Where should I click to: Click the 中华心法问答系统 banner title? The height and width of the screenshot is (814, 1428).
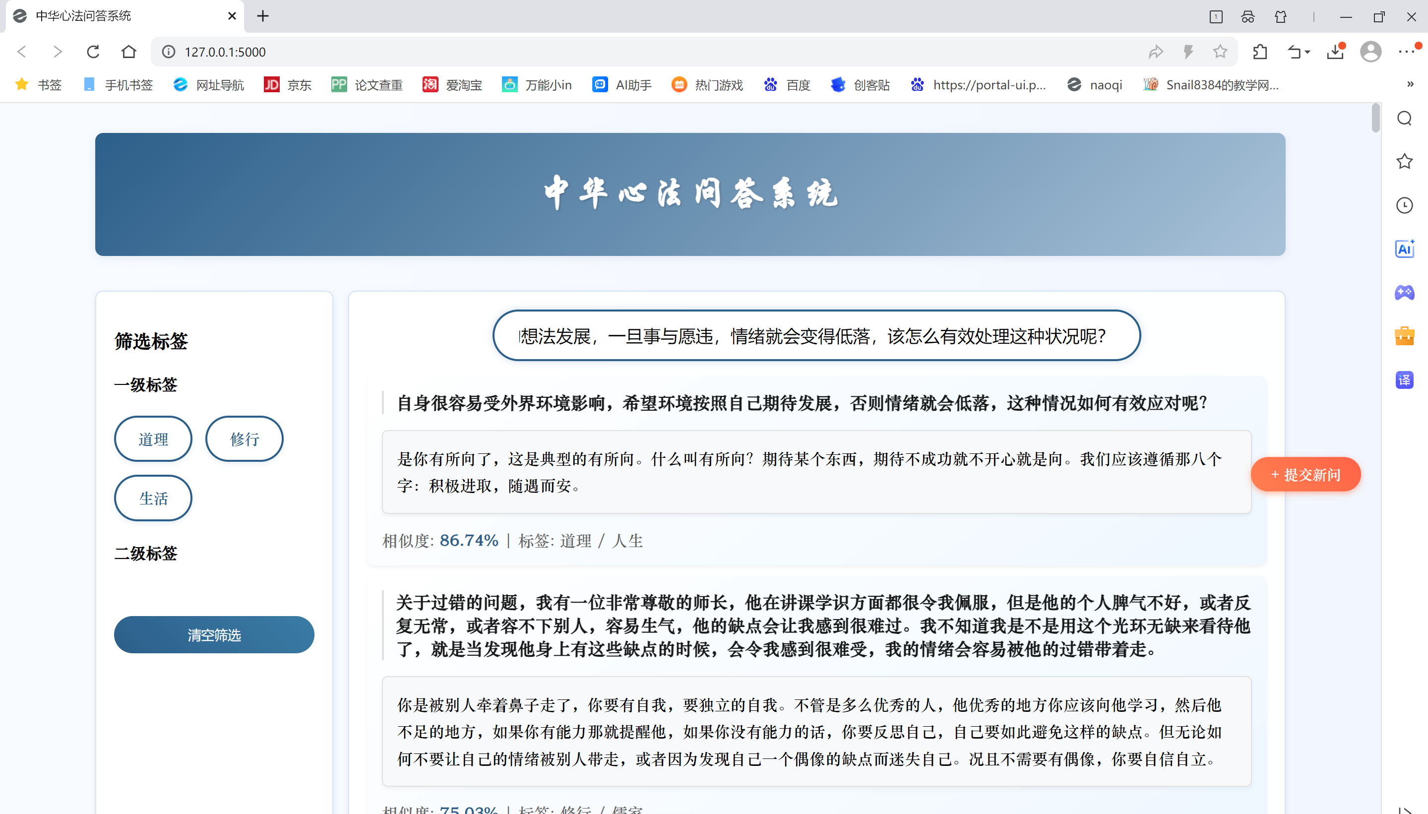(690, 193)
